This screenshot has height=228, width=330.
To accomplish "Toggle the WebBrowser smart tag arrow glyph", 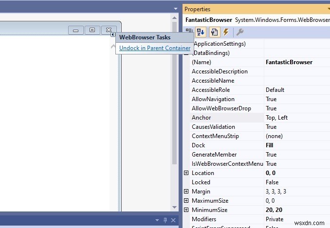I will point(113,35).
